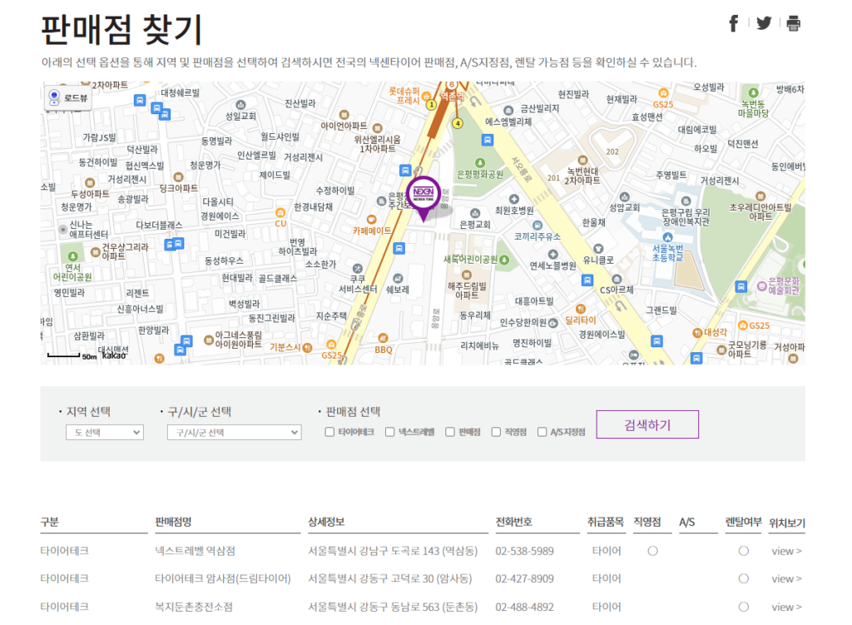Image resolution: width=852 pixels, height=625 pixels.
Task: Click the 대성각 restaurant icon
Action: (697, 333)
